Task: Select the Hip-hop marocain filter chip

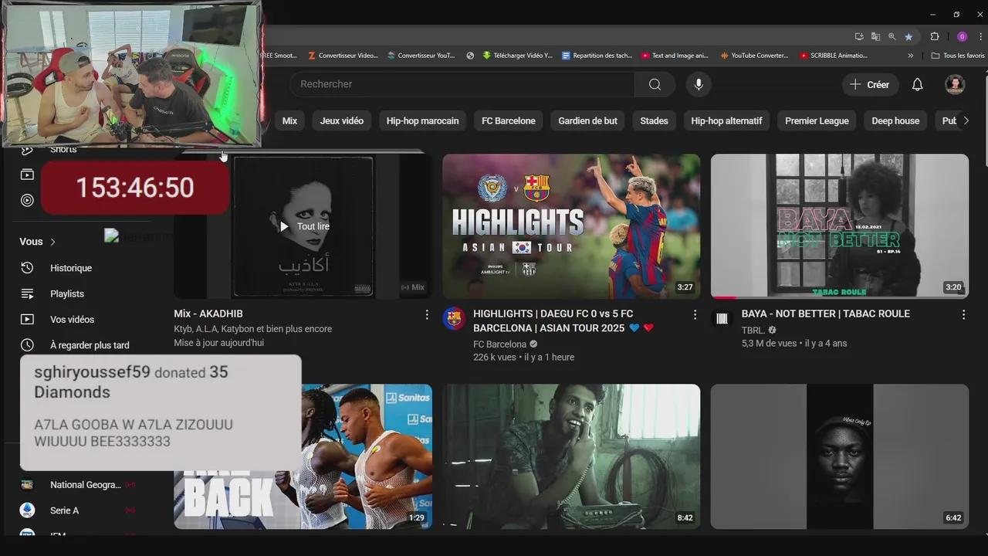Action: [423, 120]
